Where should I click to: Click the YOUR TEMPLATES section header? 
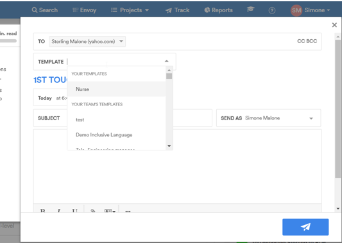[x=89, y=74]
